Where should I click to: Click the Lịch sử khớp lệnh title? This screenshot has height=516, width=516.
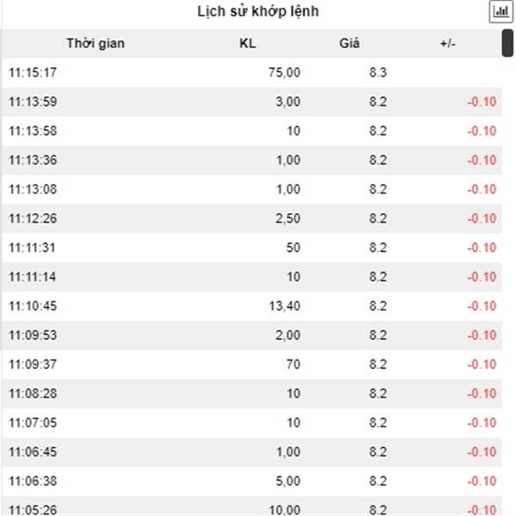(258, 11)
